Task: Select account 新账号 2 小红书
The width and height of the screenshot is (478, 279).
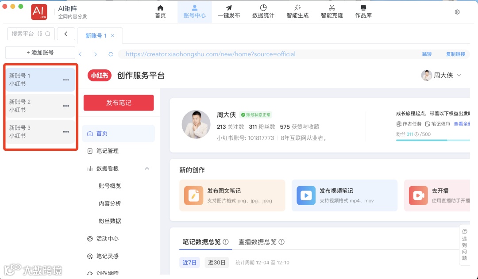Action: click(40, 106)
